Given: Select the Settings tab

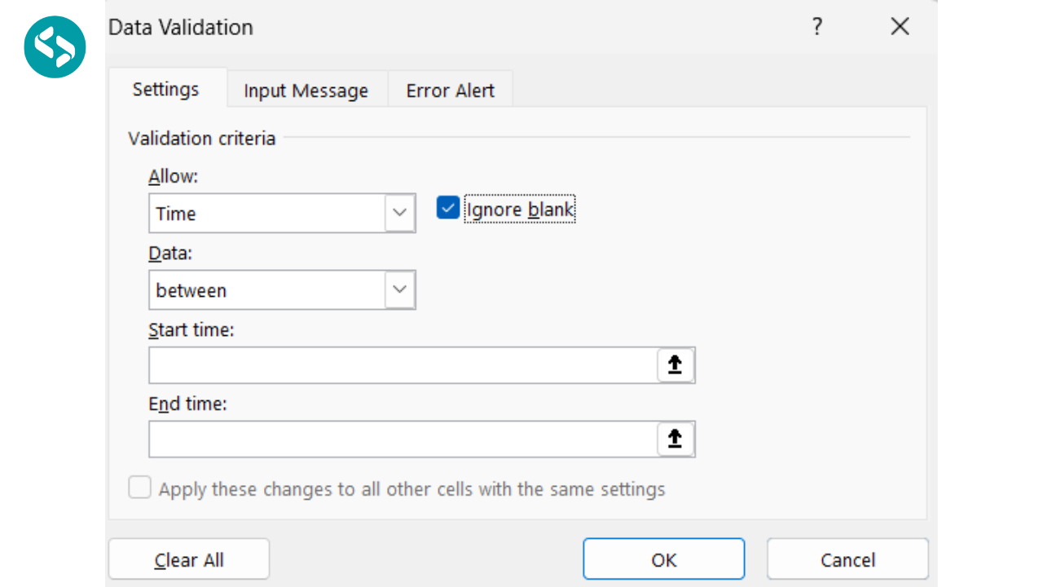Looking at the screenshot, I should click(x=166, y=90).
